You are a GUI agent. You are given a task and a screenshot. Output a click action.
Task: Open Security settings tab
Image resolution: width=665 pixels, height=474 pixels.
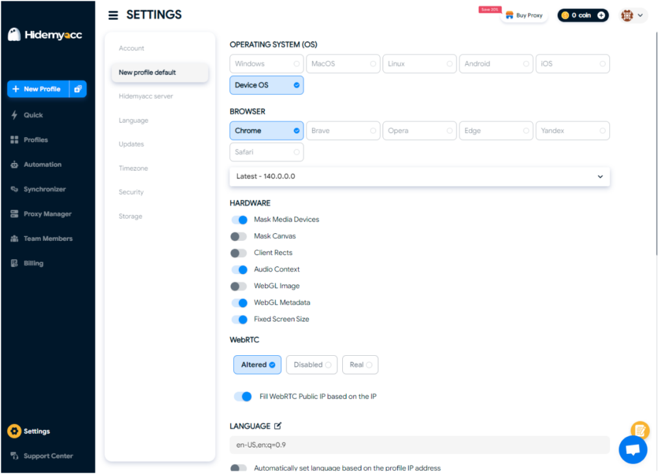click(131, 192)
